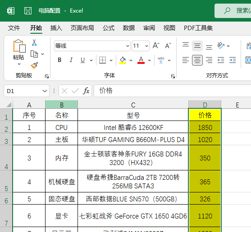
Task: Expand fill color dropdown arrow
Action: pyautogui.click(x=131, y=60)
